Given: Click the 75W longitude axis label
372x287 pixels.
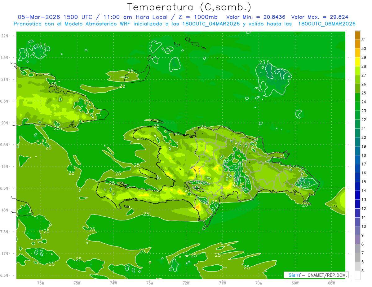Looking at the screenshot, I should [x=77, y=283].
